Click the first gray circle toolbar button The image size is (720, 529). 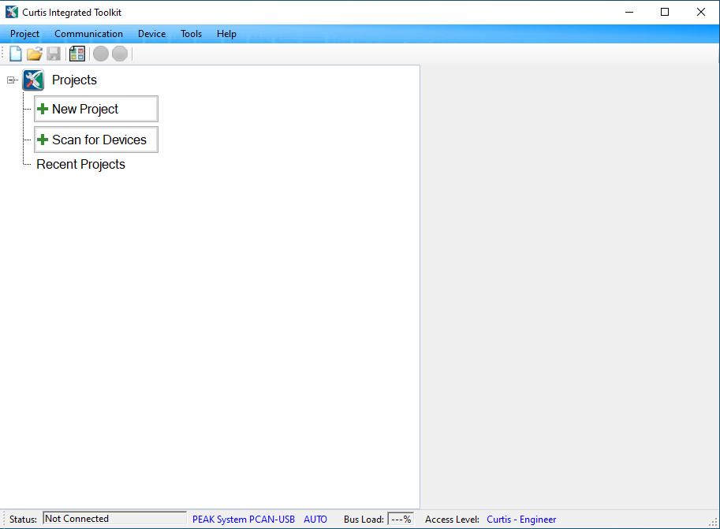[x=101, y=54]
